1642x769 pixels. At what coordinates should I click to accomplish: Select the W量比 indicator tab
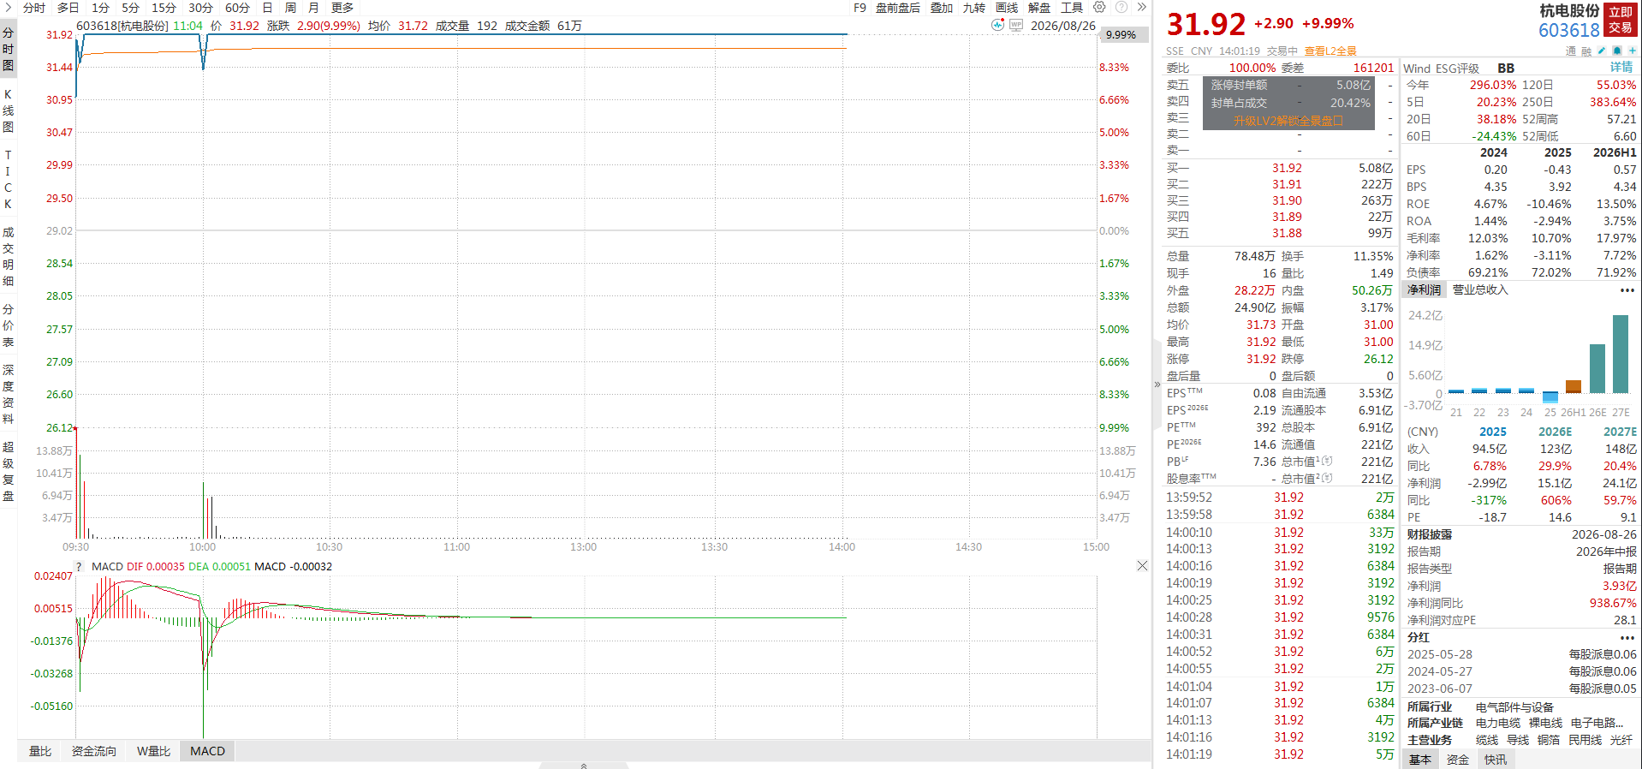(x=153, y=751)
